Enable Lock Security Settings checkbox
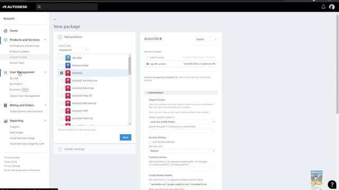339x190 pixels. pyautogui.click(x=149, y=142)
